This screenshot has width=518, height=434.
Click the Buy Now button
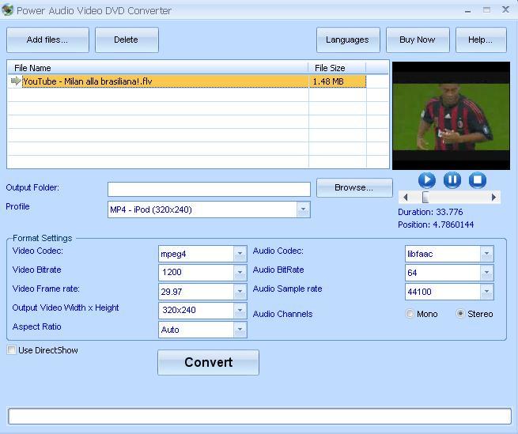tap(418, 40)
